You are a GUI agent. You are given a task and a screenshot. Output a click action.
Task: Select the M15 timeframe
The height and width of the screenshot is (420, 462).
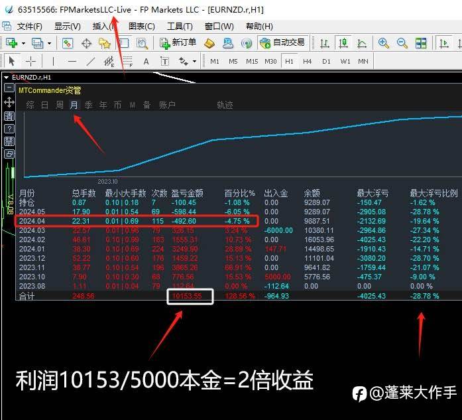pyautogui.click(x=252, y=61)
